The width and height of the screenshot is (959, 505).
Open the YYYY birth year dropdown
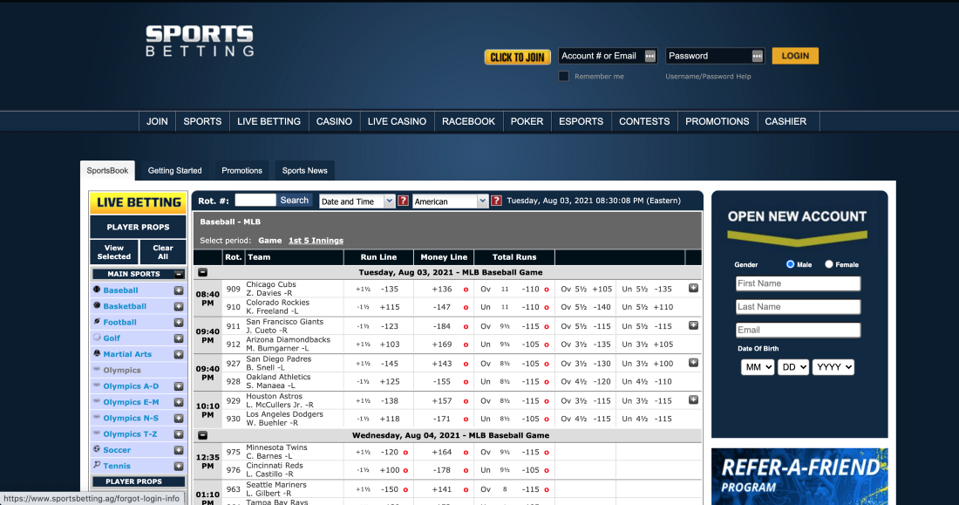pos(833,367)
